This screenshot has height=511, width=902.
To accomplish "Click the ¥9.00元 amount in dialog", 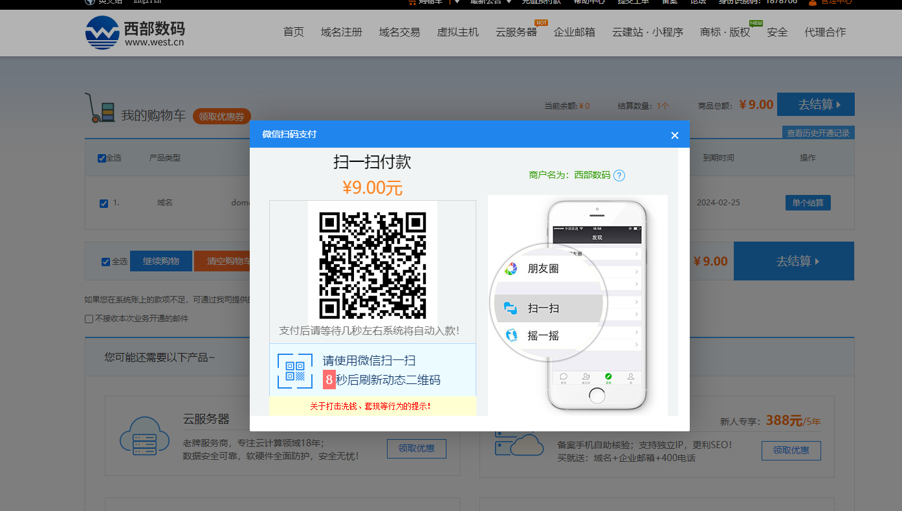I will 373,188.
